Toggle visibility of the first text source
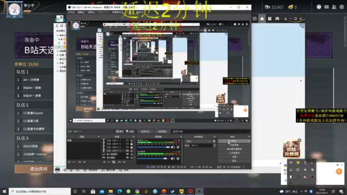Image resolution: width=347 pixels, height=195 pixels. pos(127,140)
